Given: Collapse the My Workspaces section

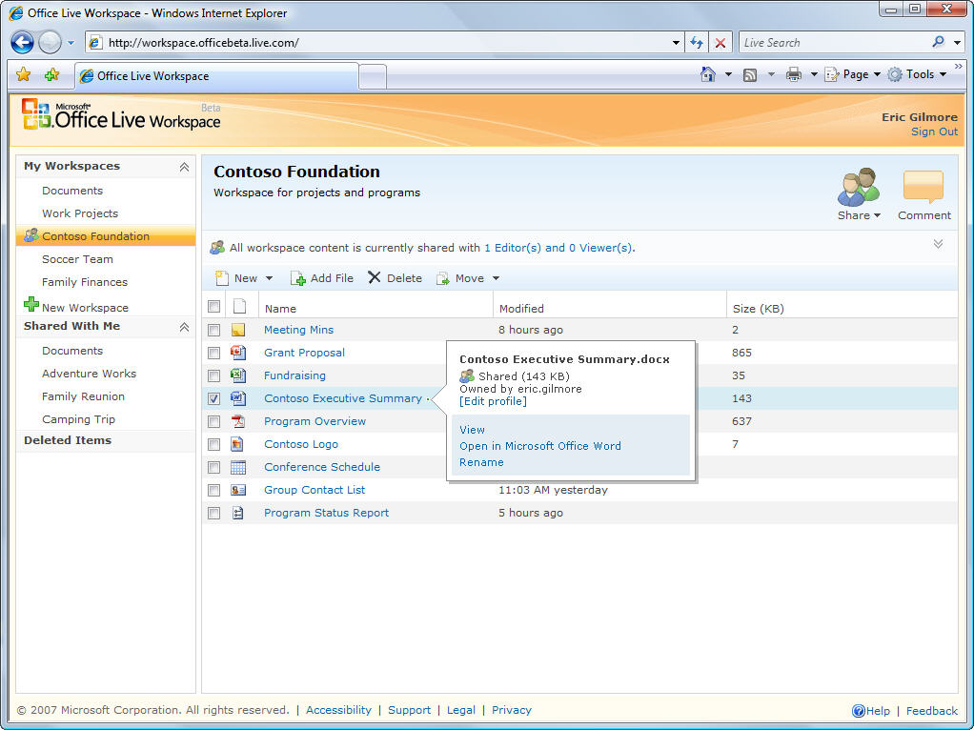Looking at the screenshot, I should coord(184,167).
